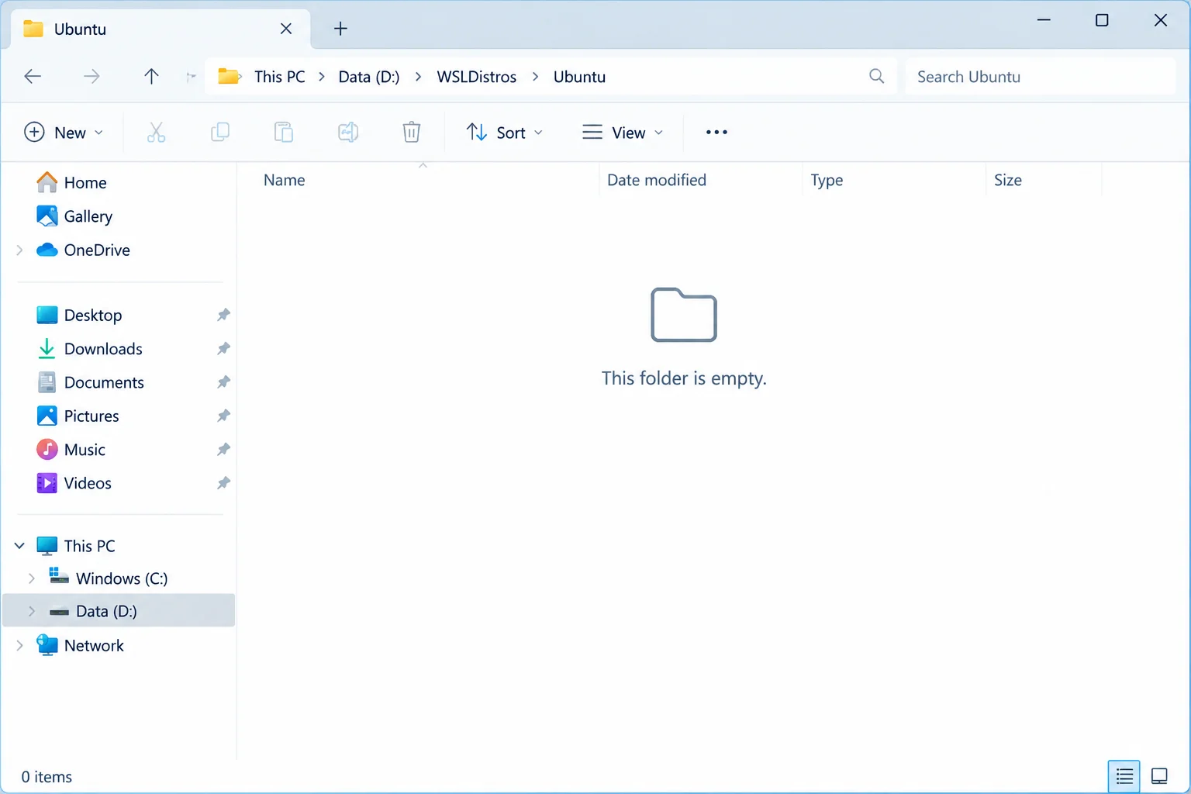Open the View dropdown menu
This screenshot has width=1191, height=794.
[x=623, y=133]
